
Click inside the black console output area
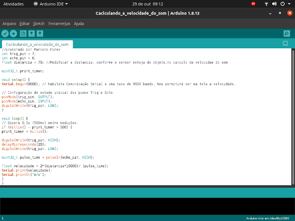click(147, 206)
